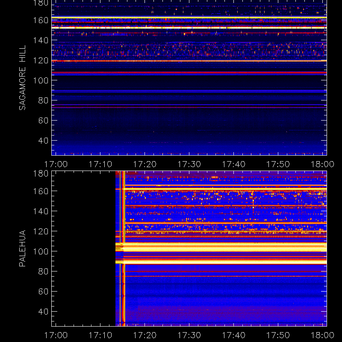Click the red 108 MHz band in Sagamore Hill plot
342x342 pixels.
click(189, 72)
